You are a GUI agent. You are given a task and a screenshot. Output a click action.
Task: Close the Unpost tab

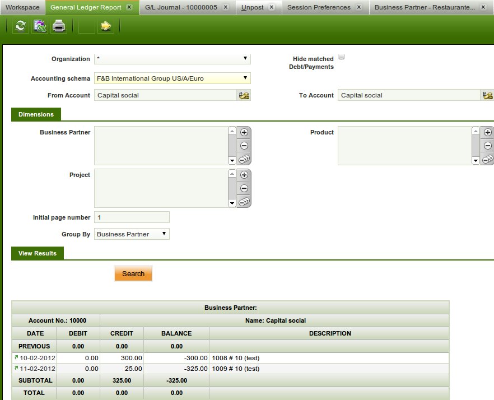[x=271, y=7]
